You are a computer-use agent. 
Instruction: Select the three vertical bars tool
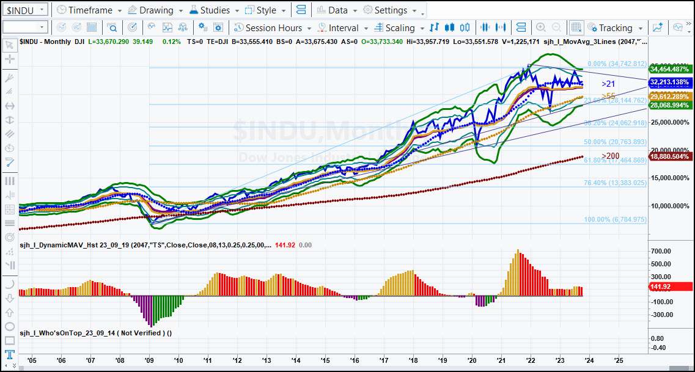[x=9, y=181]
